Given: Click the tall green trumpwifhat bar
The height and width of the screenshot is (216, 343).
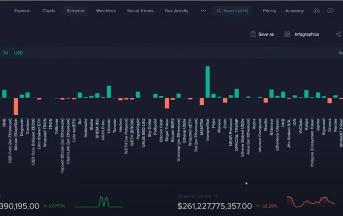Looking at the screenshot, I should click(x=208, y=82).
